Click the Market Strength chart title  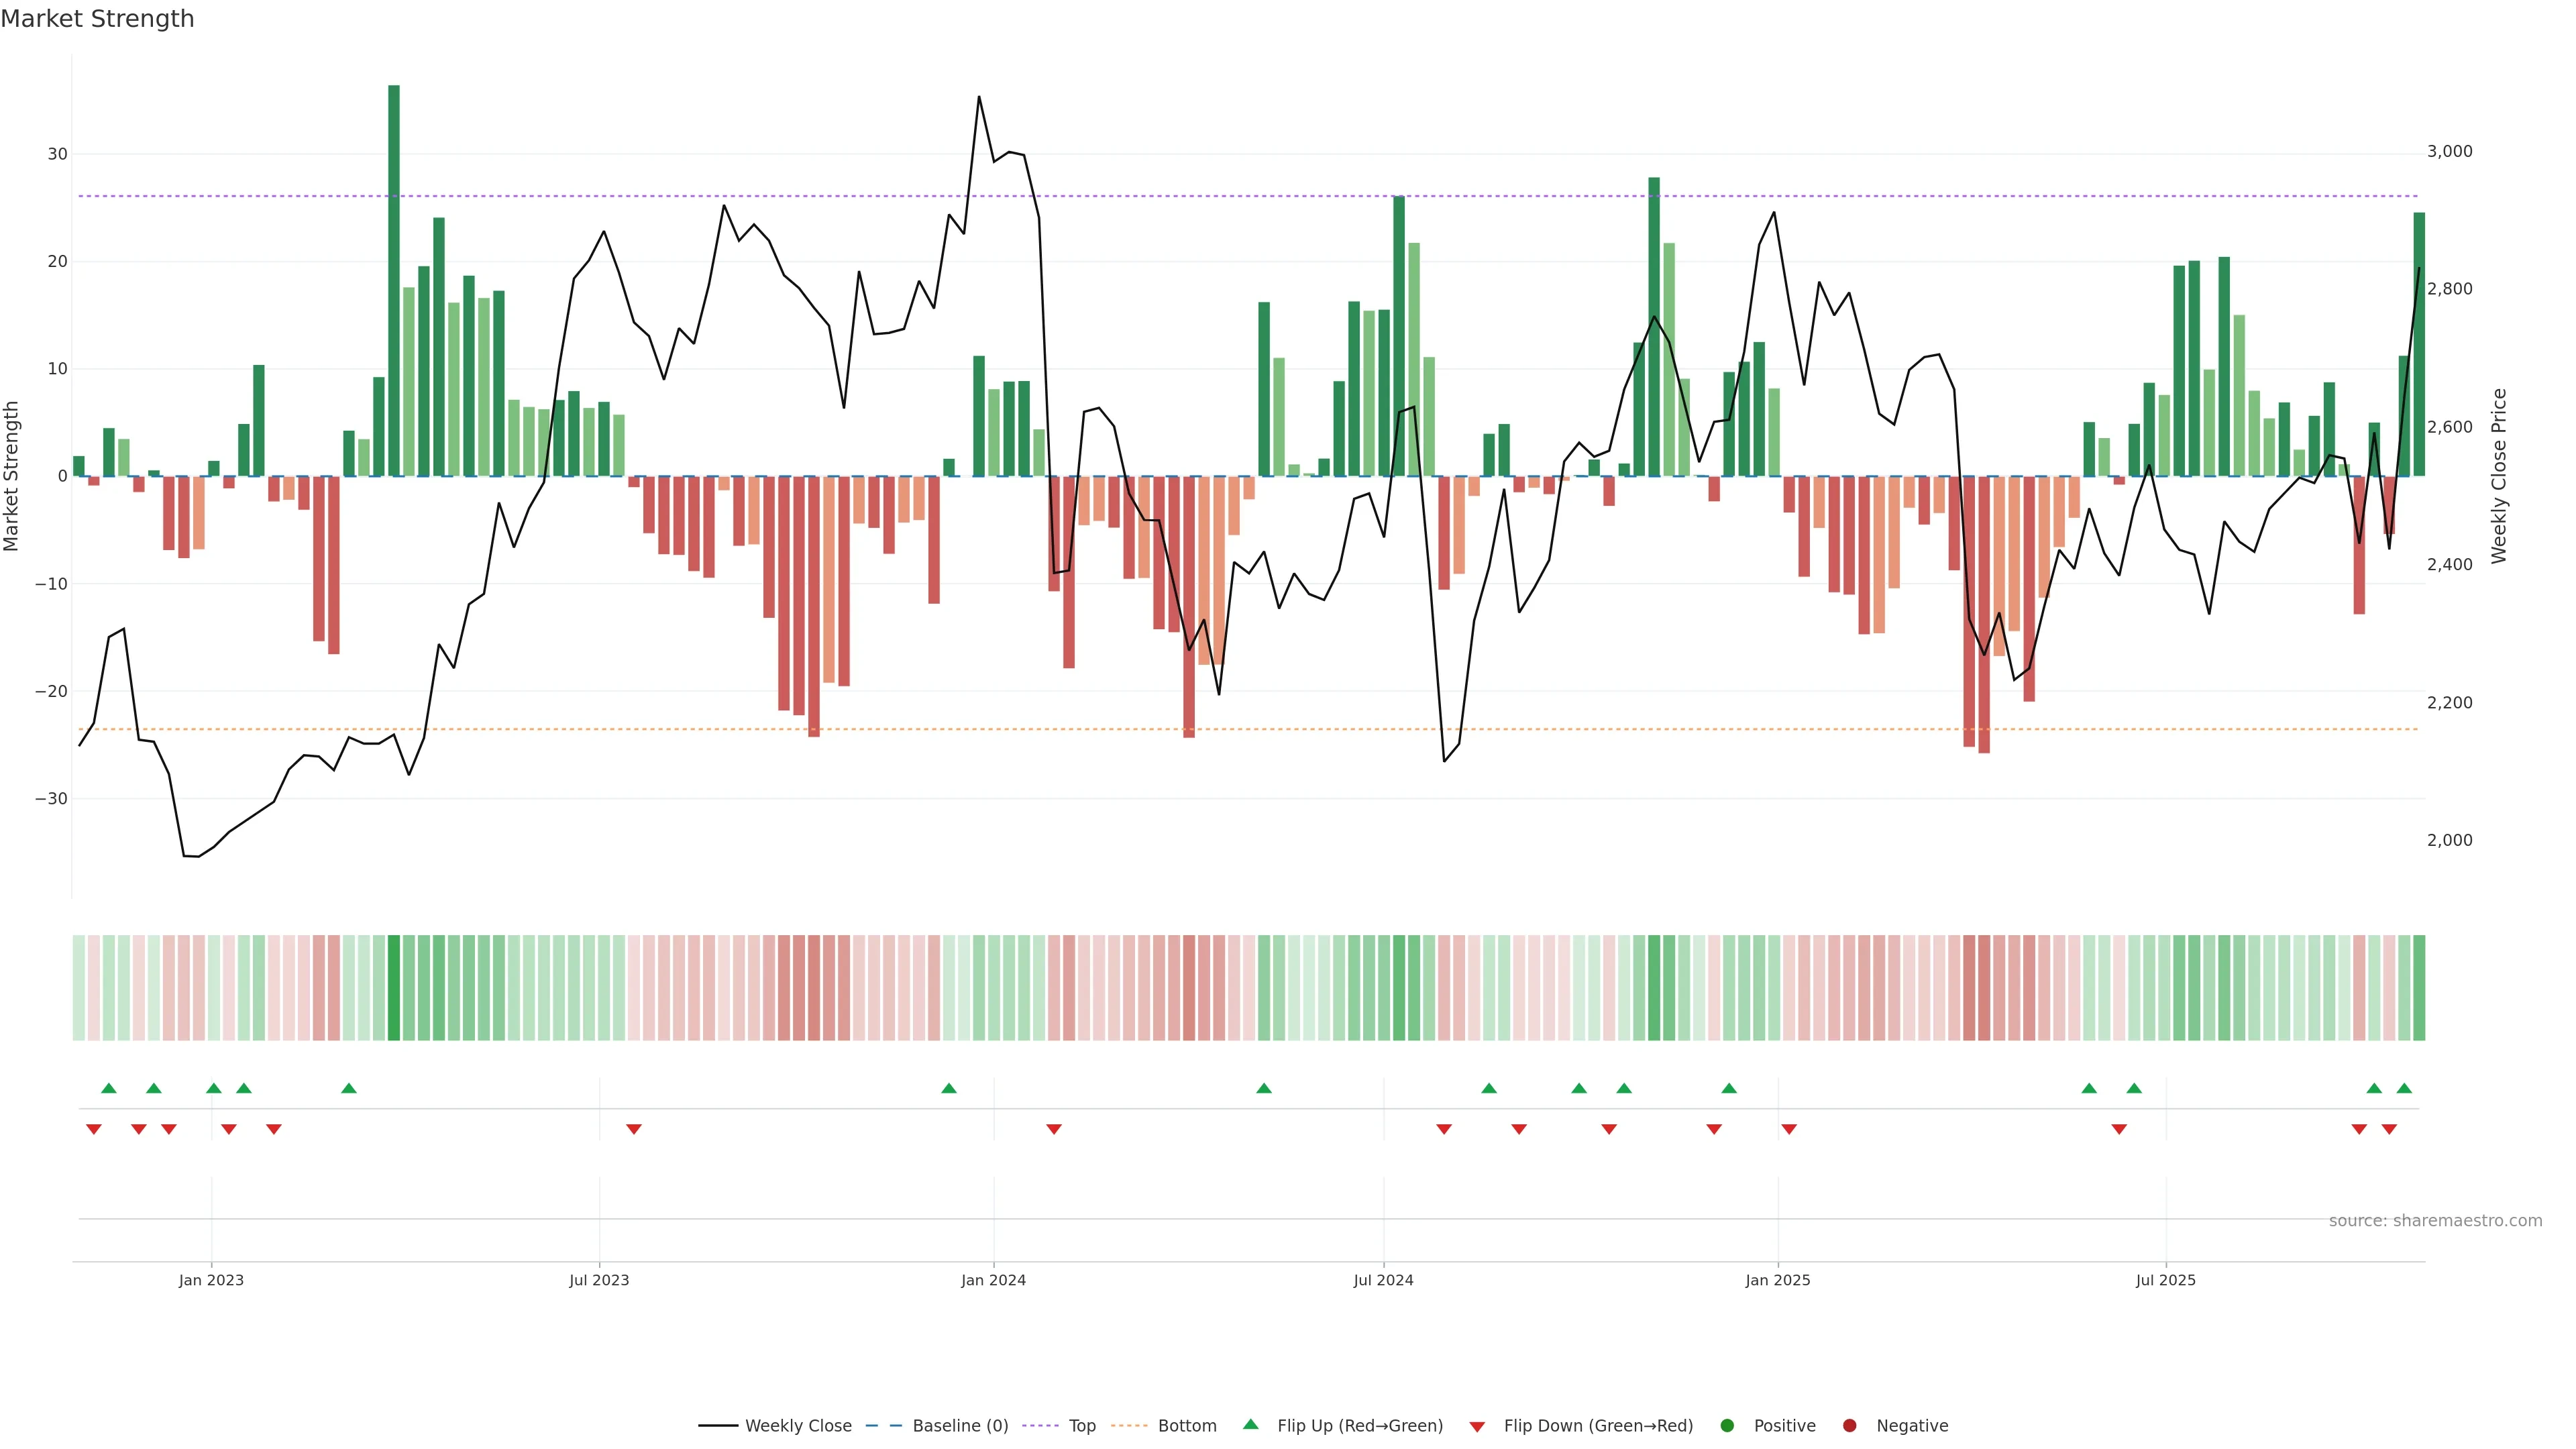[97, 19]
